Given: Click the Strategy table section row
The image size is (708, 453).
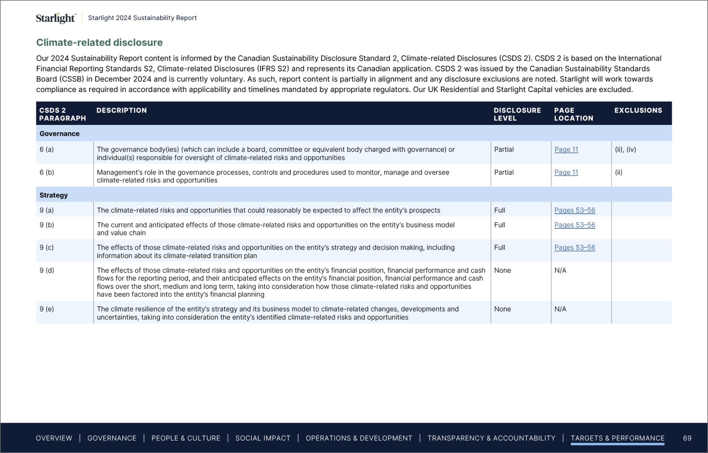Looking at the screenshot, I should (x=53, y=195).
